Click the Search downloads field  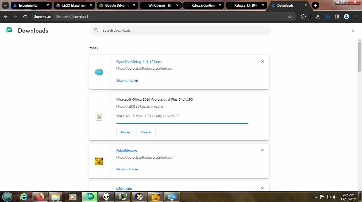point(181,30)
